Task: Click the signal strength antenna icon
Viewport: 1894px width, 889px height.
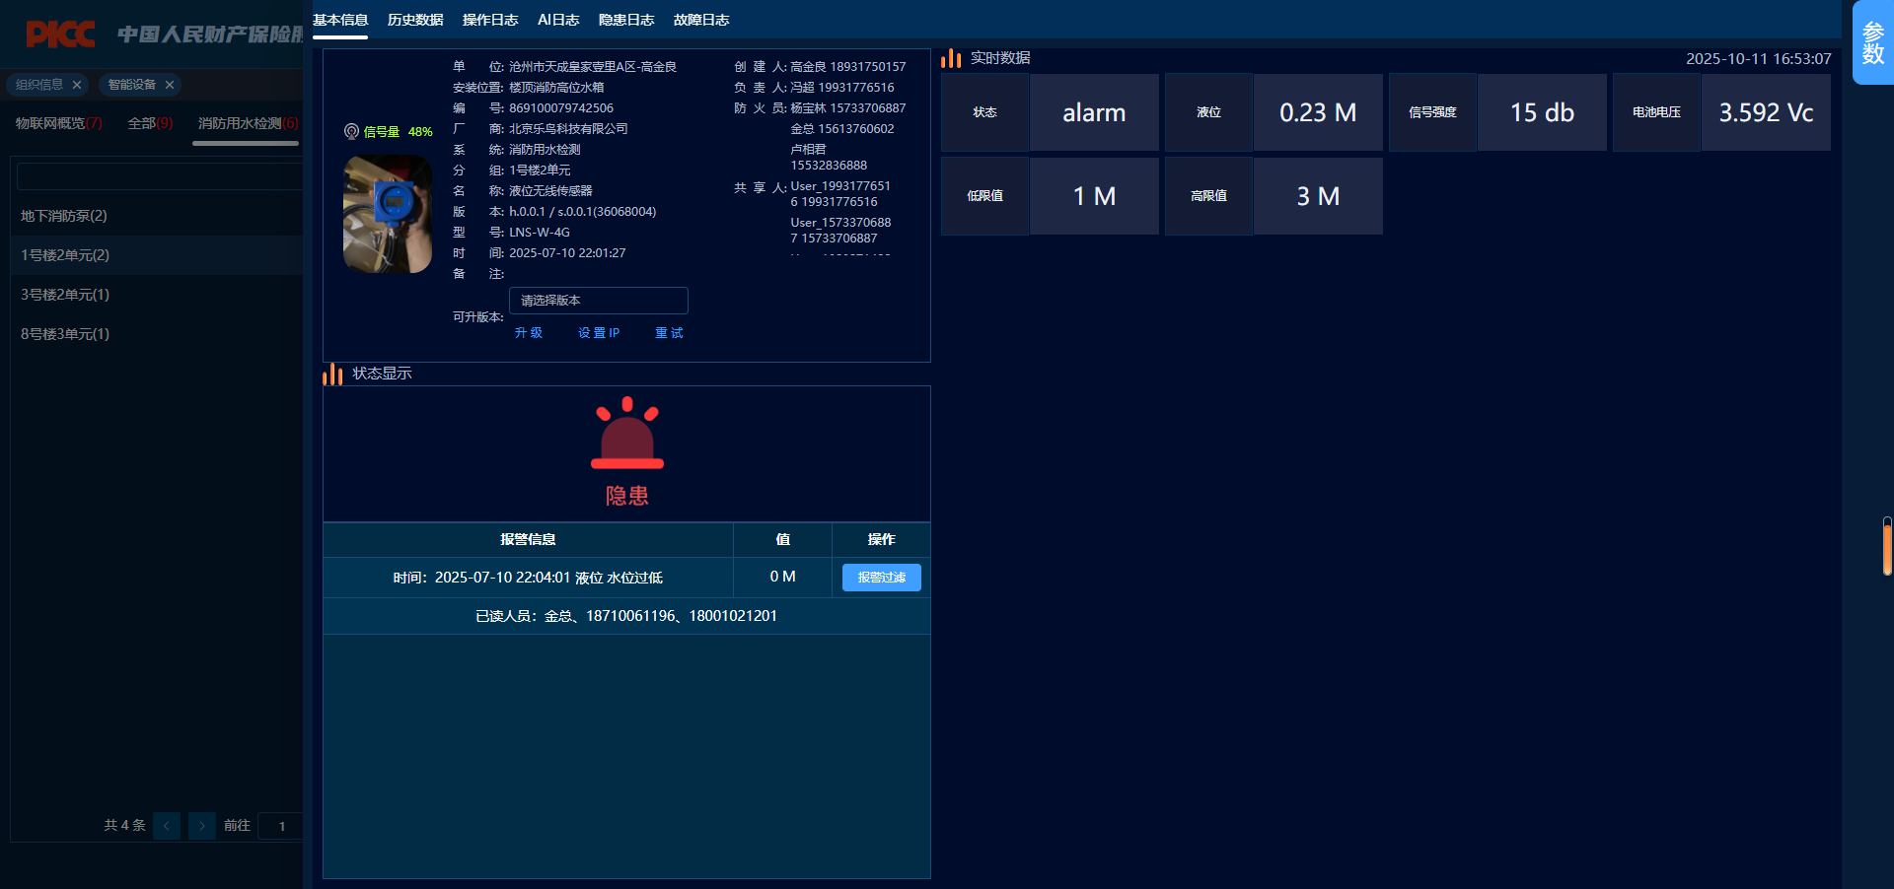Action: tap(351, 131)
